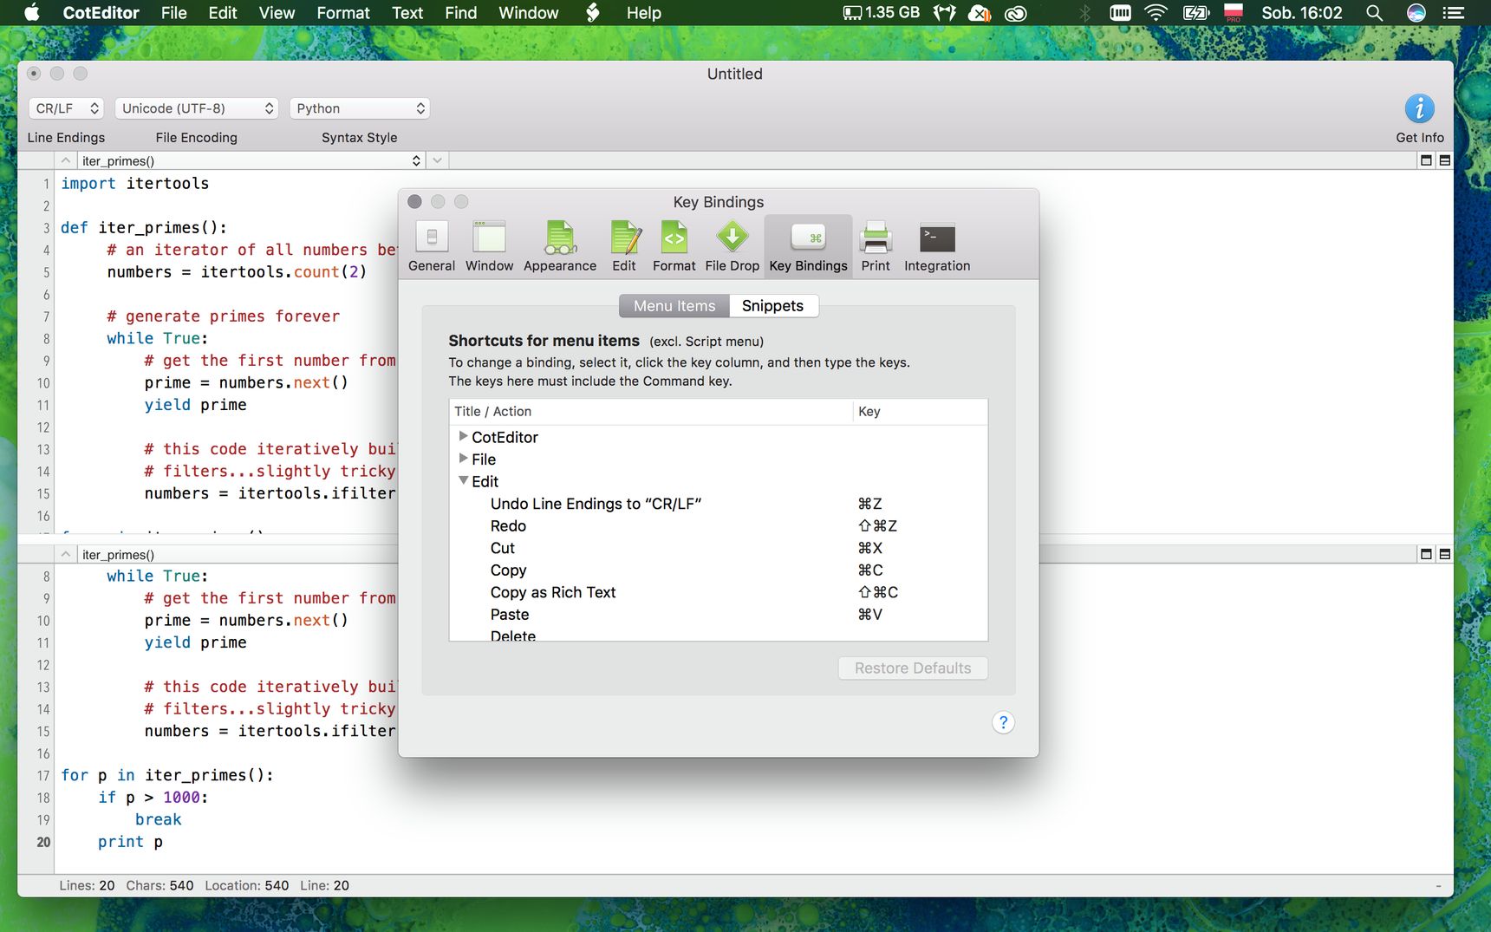Open Integration preferences pane
This screenshot has width=1491, height=932.
[937, 246]
